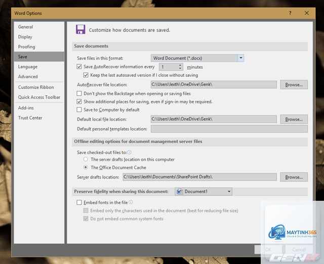The width and height of the screenshot is (324, 264).
Task: Check Embed only the characters used
Action: 86,210
